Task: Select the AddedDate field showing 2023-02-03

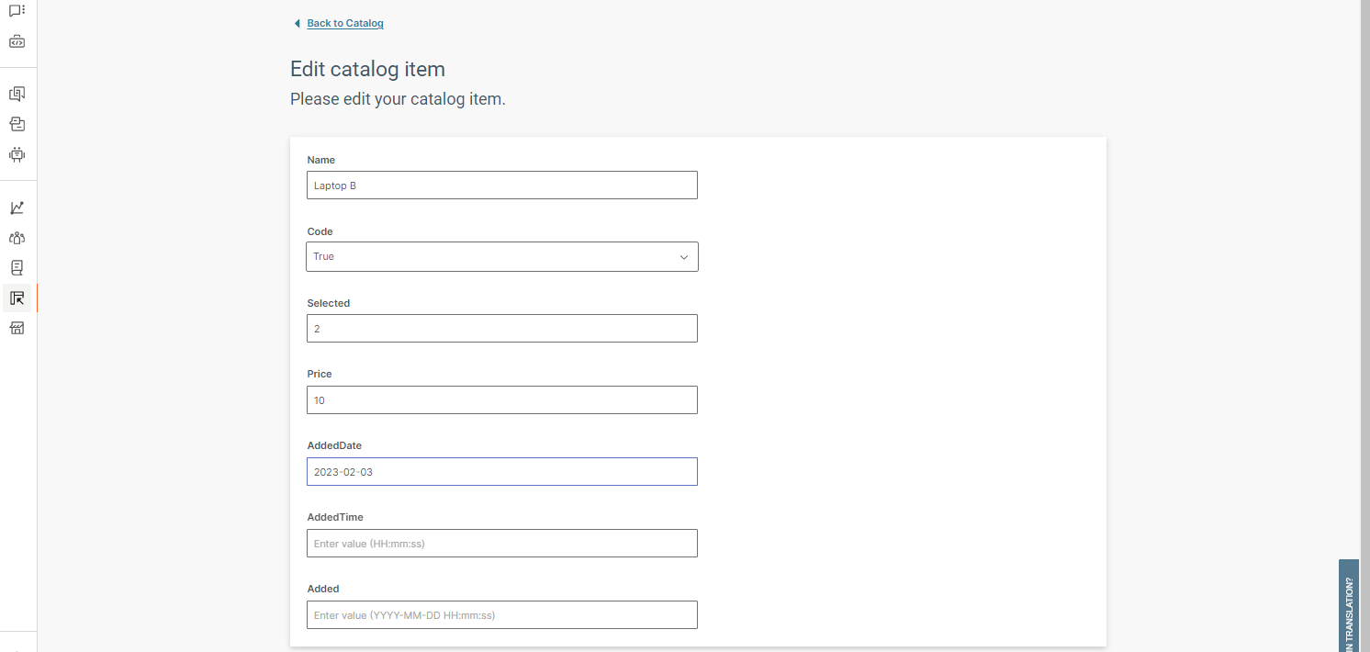Action: 501,471
